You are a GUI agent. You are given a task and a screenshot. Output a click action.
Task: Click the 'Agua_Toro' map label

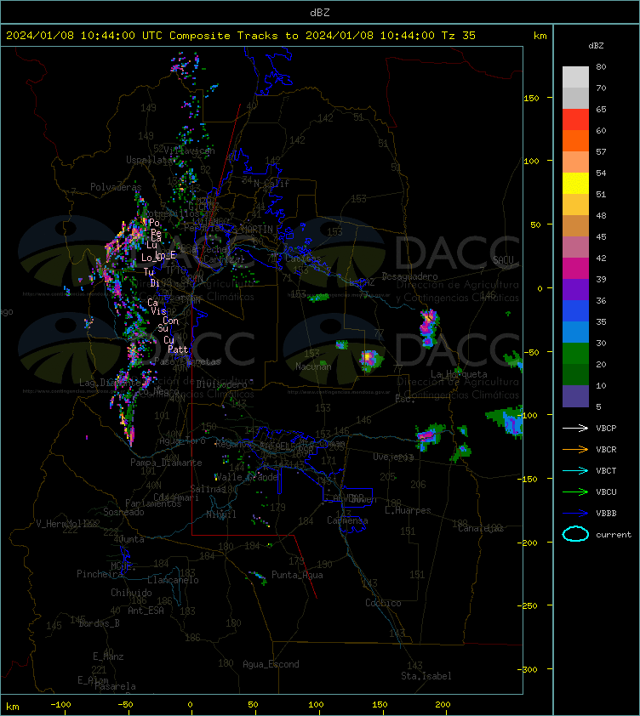coord(182,440)
